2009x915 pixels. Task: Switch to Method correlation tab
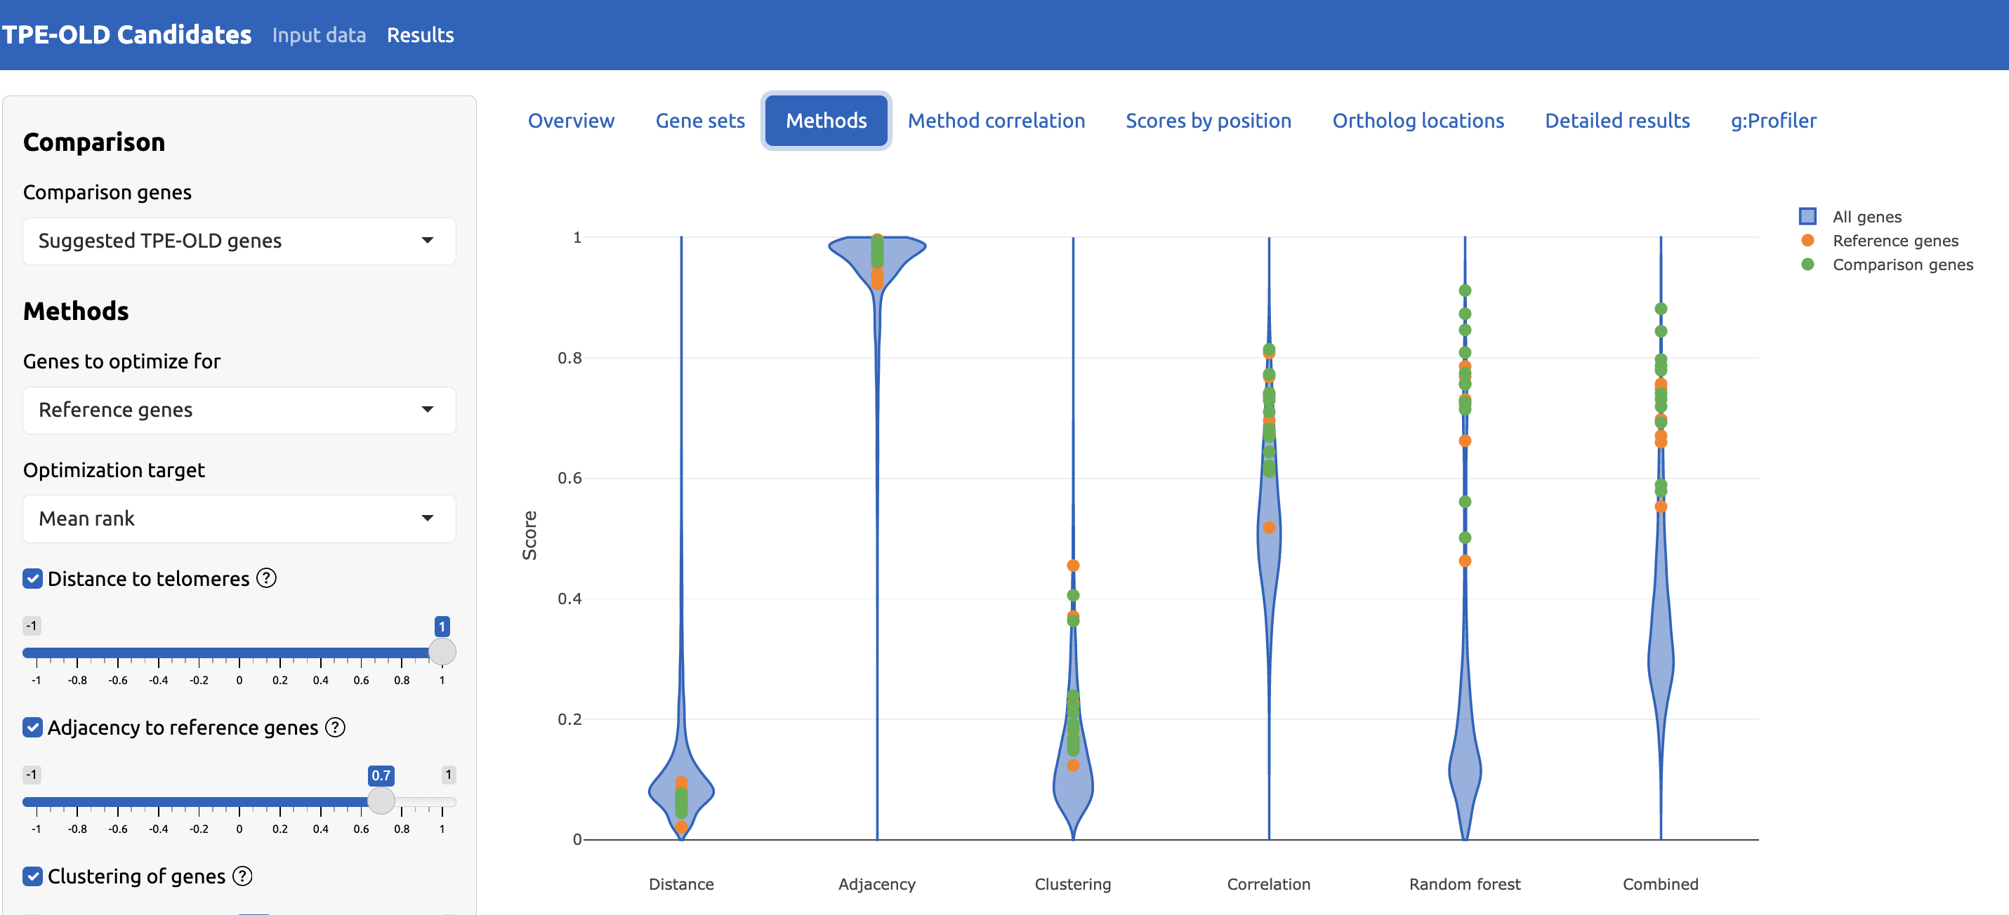pos(996,121)
